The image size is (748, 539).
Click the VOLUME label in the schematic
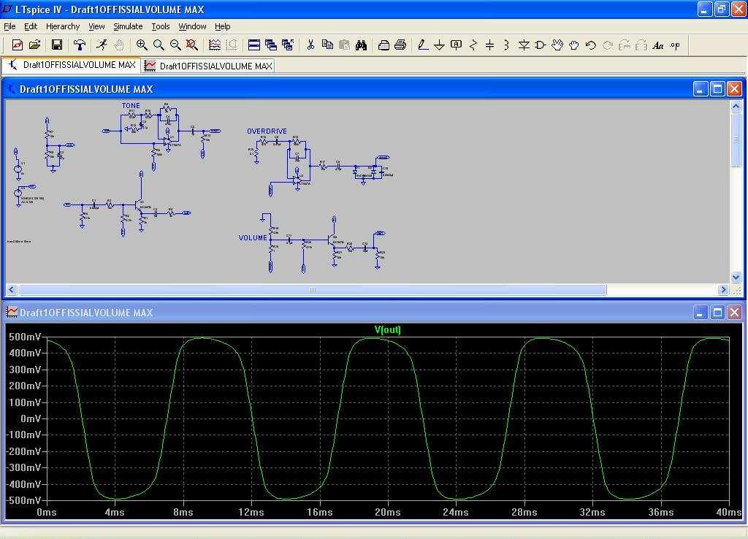(253, 237)
